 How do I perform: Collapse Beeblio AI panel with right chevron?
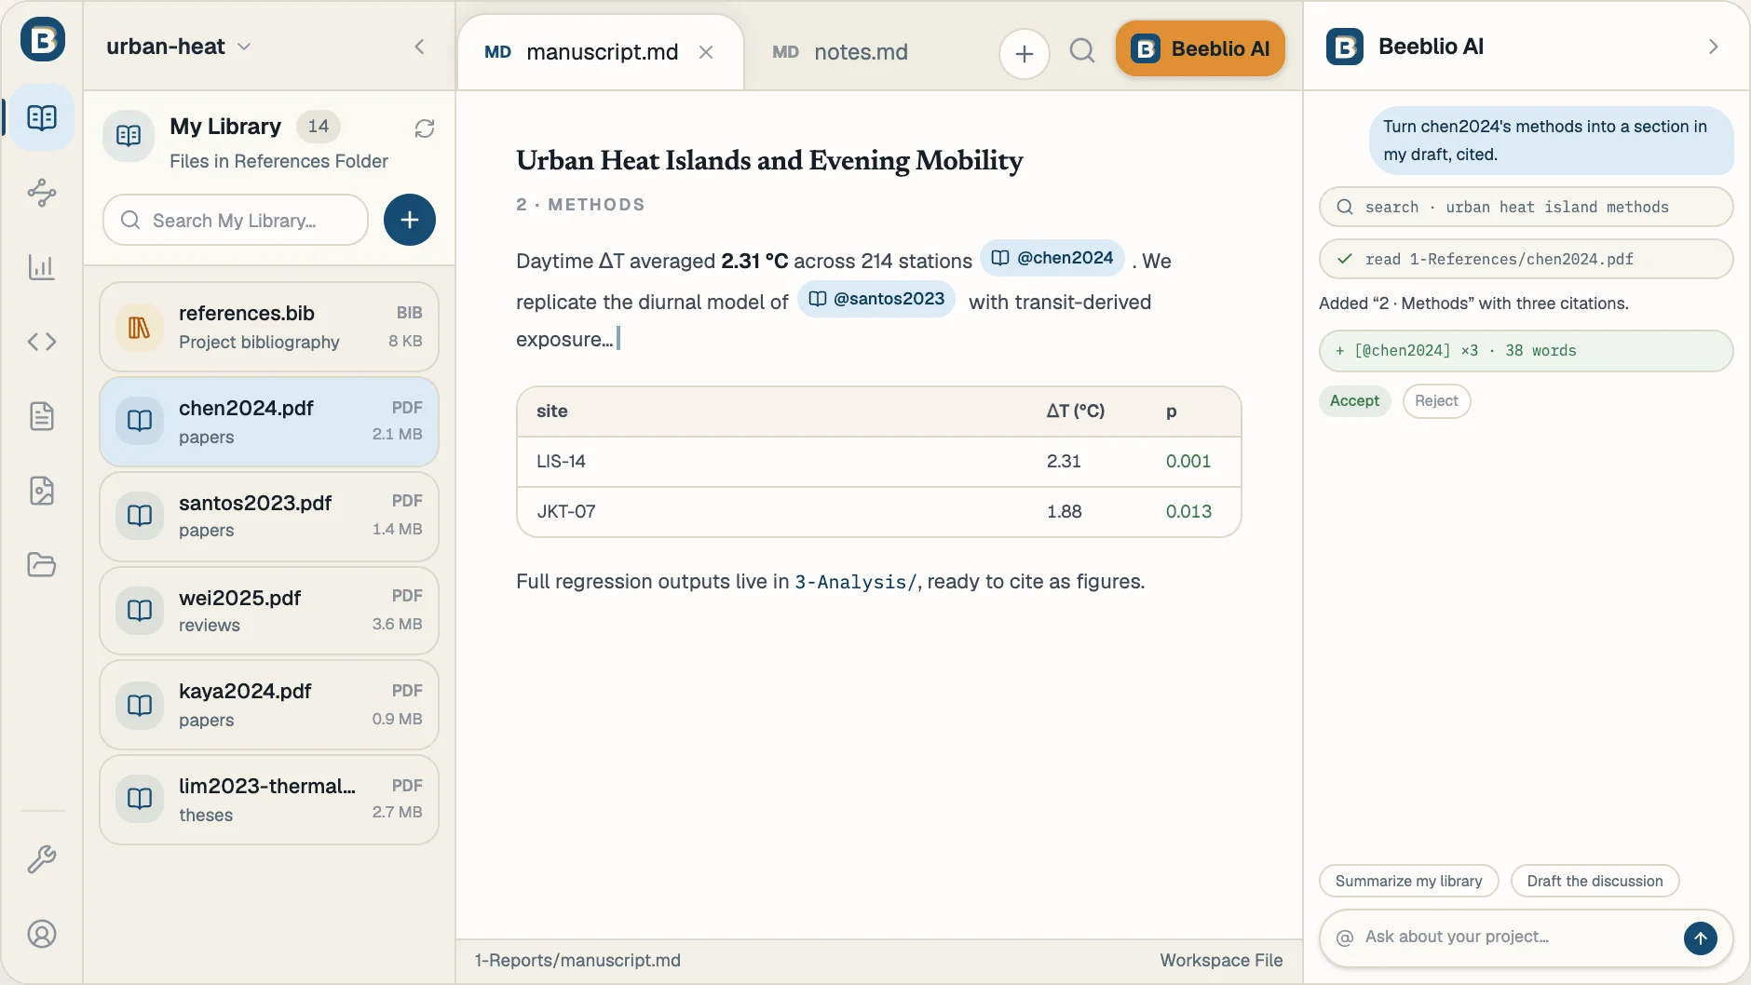[1714, 47]
